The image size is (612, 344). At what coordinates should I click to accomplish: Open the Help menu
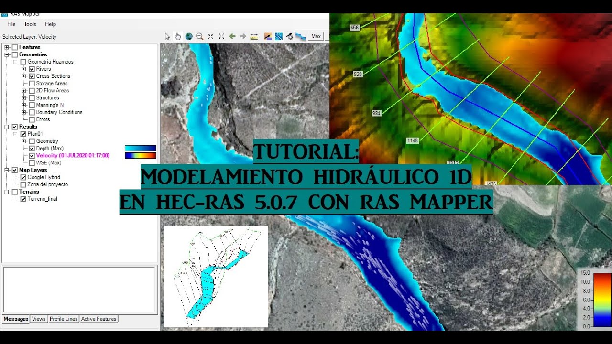tap(50, 24)
